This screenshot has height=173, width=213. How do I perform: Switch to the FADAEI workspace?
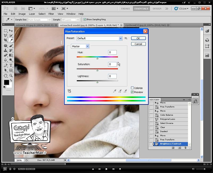point(125,9)
